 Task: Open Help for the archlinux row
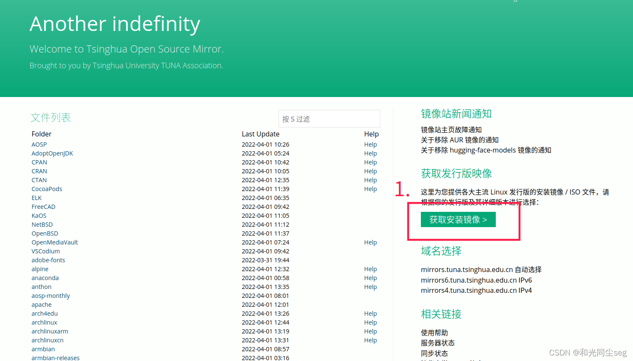(370, 322)
